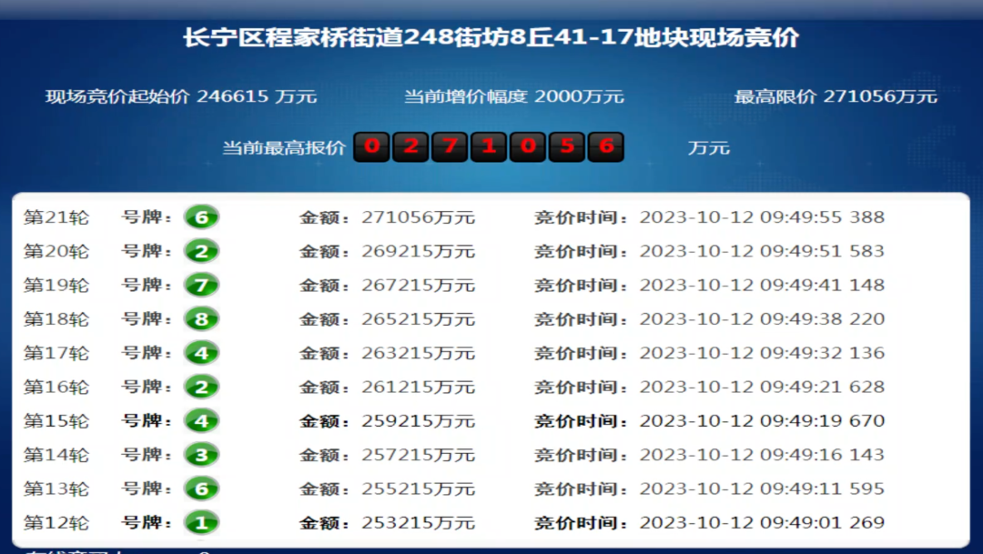
Task: Select the green 2 badge in 第20轮 row
Action: point(201,251)
